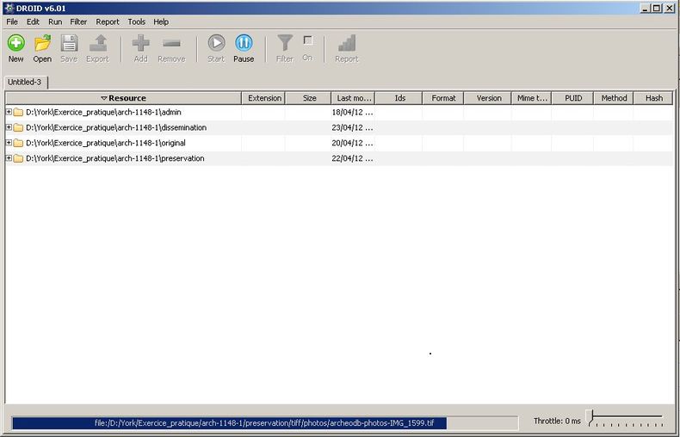This screenshot has height=437, width=680.
Task: Open the Edit menu
Action: (33, 22)
